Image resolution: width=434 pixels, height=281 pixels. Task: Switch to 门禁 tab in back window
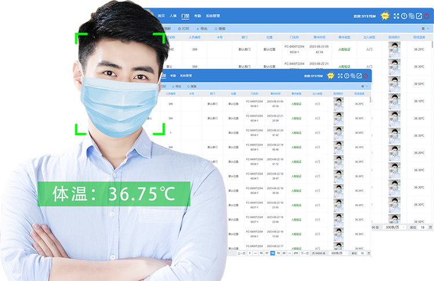click(x=185, y=16)
